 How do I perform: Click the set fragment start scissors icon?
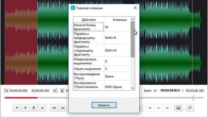pos(6,91)
